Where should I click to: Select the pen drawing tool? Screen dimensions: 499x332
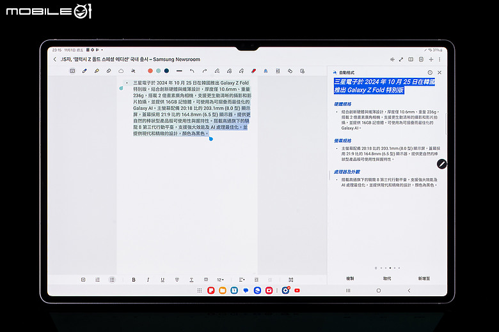84,71
